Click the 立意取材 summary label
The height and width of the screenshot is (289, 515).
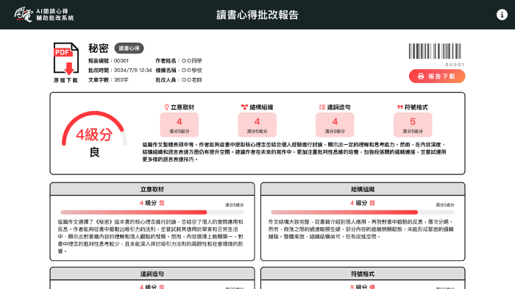pos(182,107)
